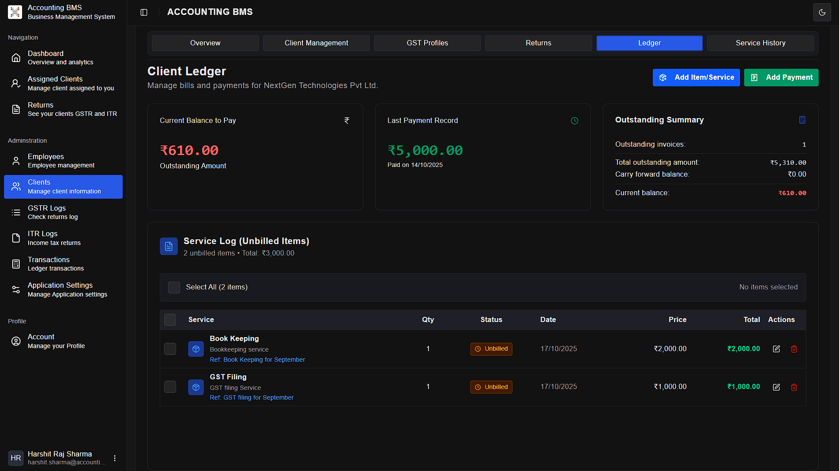Switch to the Service History tab
Viewport: 839px width, 471px height.
coord(760,43)
